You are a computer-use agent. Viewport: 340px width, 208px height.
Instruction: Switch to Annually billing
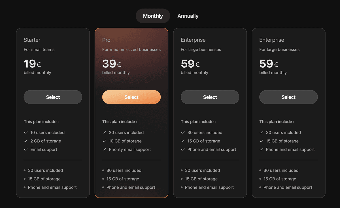(x=188, y=16)
